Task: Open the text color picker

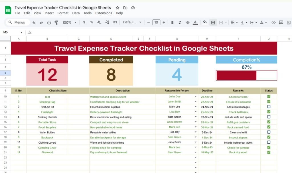Action: [195, 23]
